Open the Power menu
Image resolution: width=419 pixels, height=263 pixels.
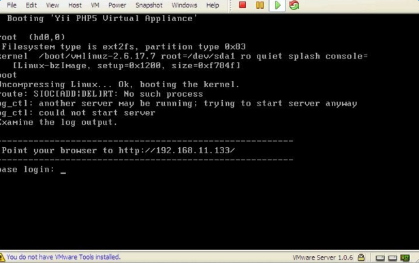[117, 5]
